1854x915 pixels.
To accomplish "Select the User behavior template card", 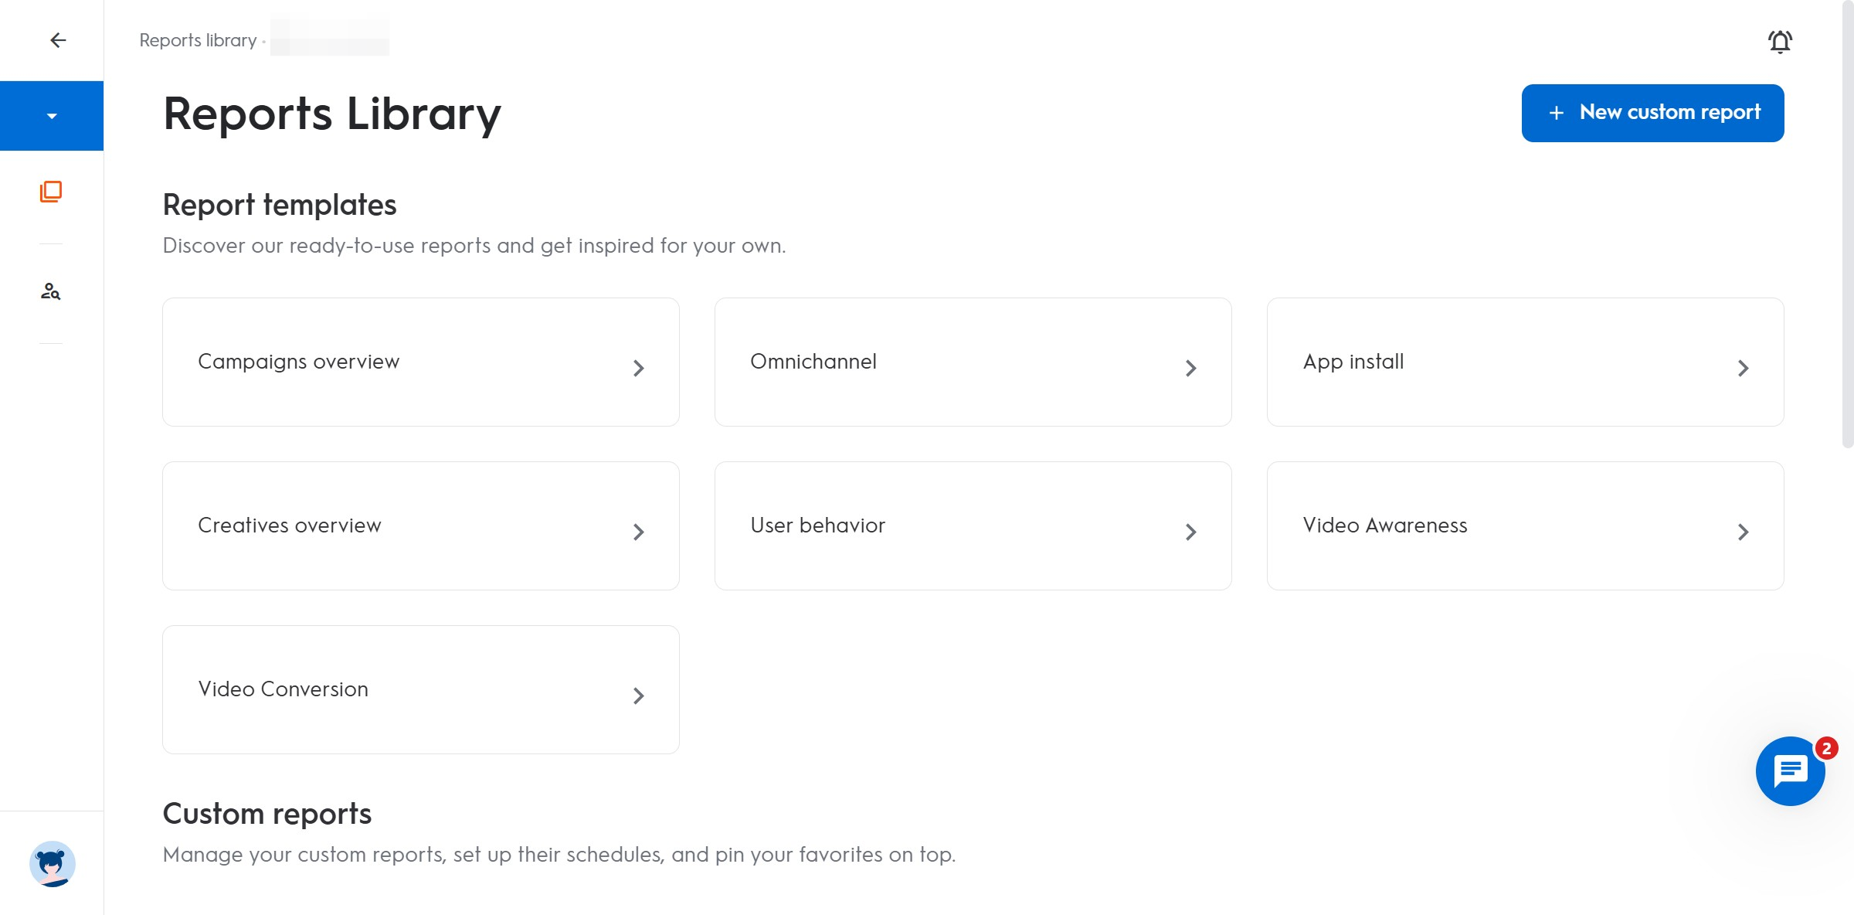I will pyautogui.click(x=973, y=526).
